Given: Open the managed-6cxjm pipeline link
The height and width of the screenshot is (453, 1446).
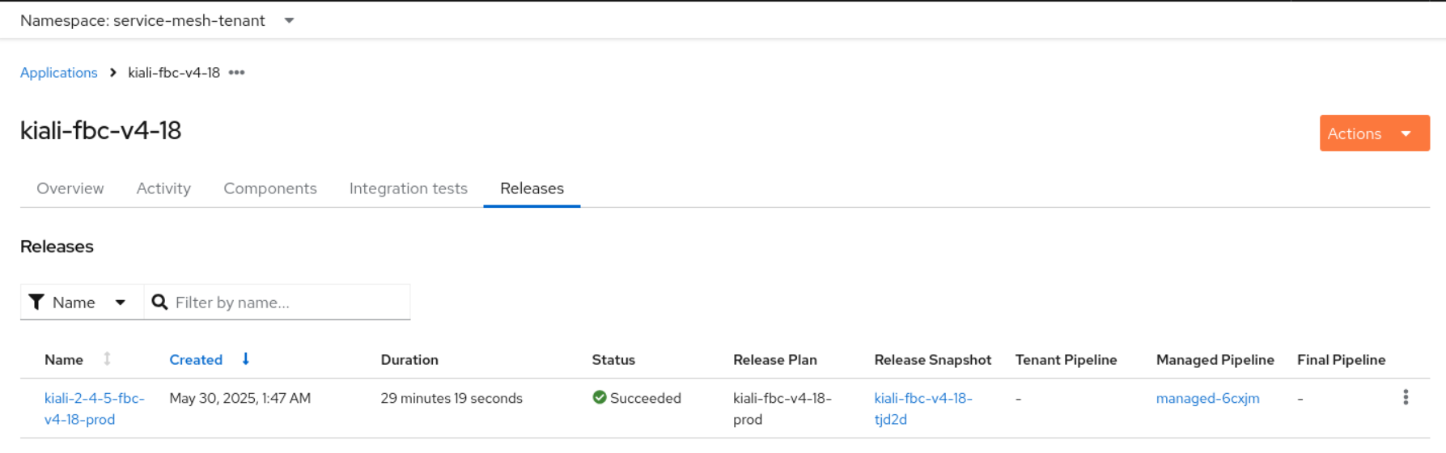Looking at the screenshot, I should [1207, 398].
